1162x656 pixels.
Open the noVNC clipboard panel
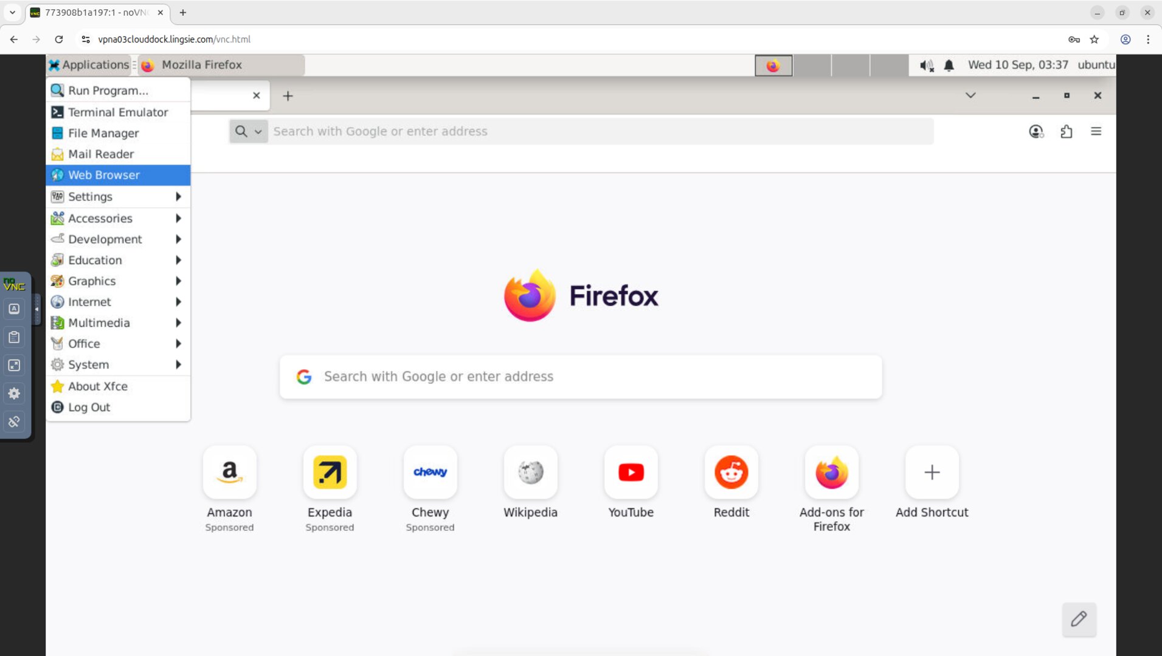point(13,337)
